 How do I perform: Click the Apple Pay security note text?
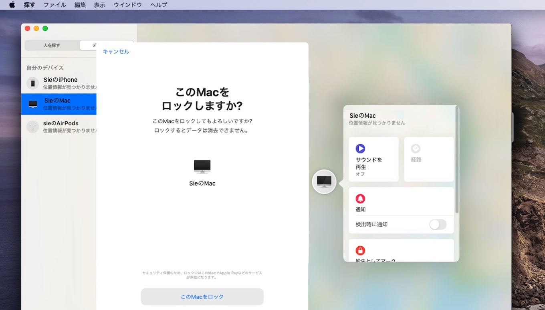(202, 275)
